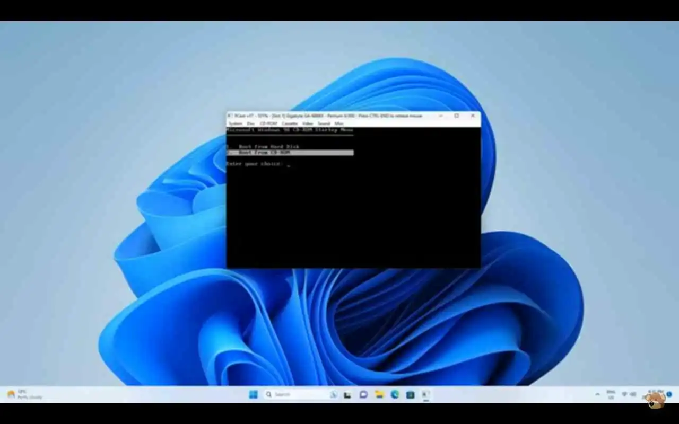The image size is (679, 424).
Task: Click the running PCem taskbar icon
Action: pyautogui.click(x=425, y=394)
